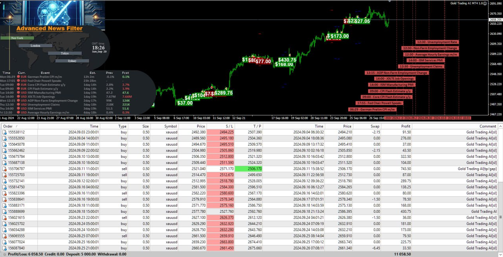The height and width of the screenshot is (257, 503).
Task: Click the Profit/Loss 6 058.50 summary text
Action: [26, 254]
